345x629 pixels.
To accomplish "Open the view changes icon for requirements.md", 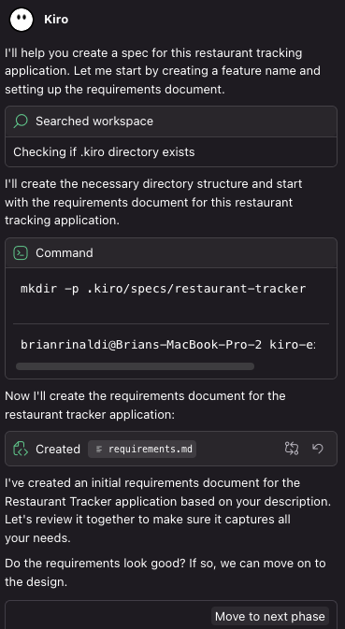I will [x=292, y=449].
